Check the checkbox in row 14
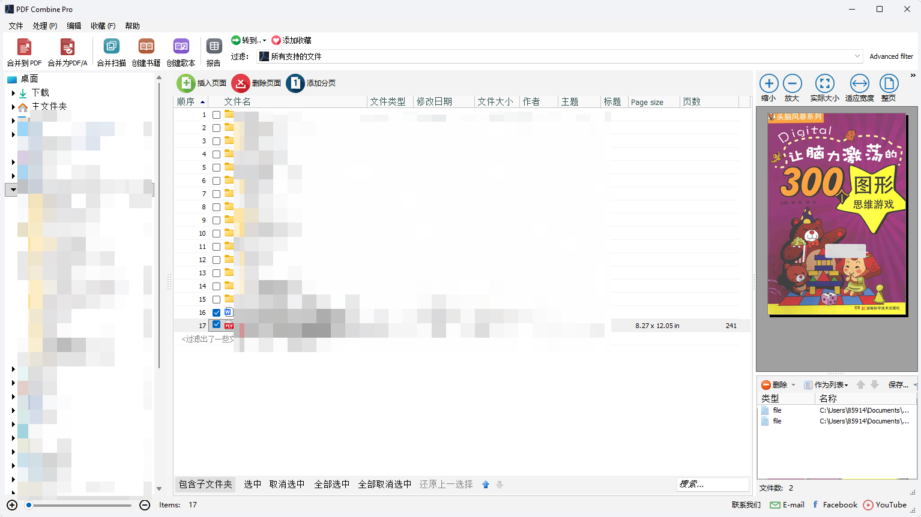The height and width of the screenshot is (517, 921). pos(216,286)
